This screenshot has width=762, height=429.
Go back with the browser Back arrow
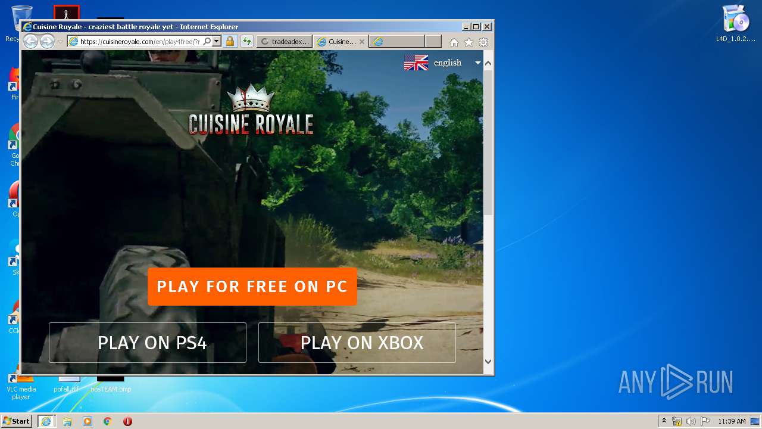point(30,41)
